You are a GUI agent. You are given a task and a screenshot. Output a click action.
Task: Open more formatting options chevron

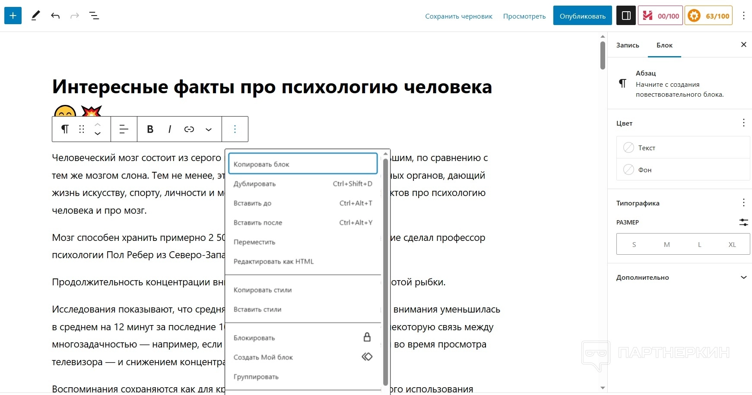coord(209,129)
